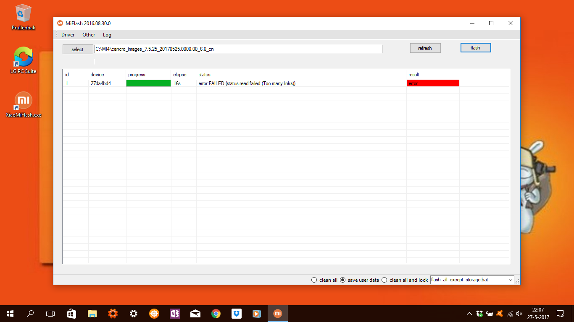Click the Dropbox tray icon
The width and height of the screenshot is (574, 322).
pyautogui.click(x=479, y=313)
